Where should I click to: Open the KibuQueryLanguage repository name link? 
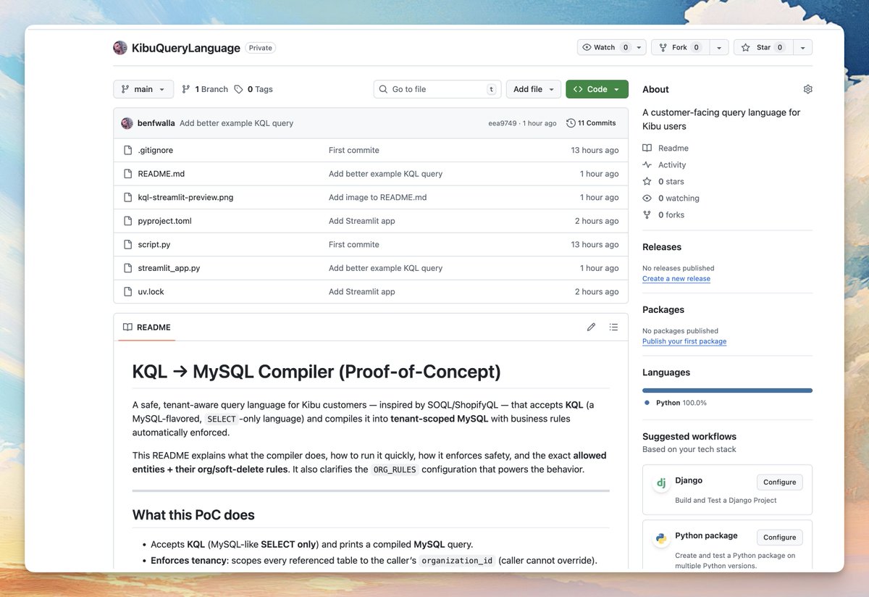186,48
